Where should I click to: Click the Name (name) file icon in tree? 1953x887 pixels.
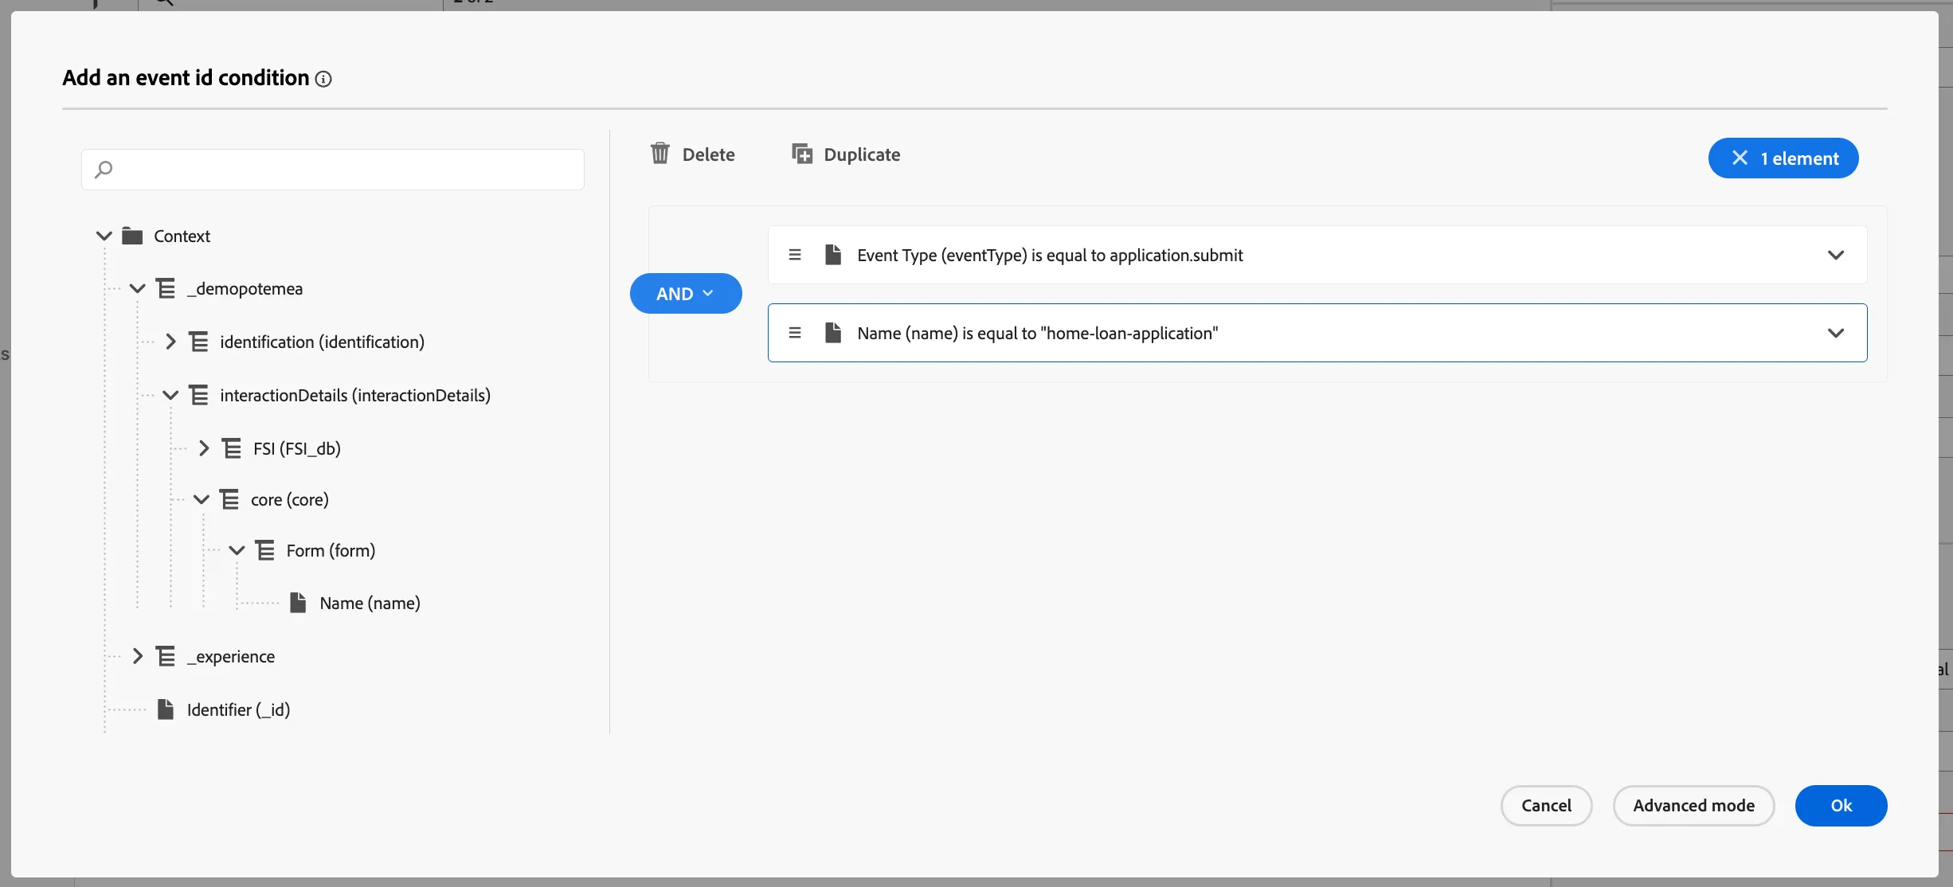click(x=299, y=603)
